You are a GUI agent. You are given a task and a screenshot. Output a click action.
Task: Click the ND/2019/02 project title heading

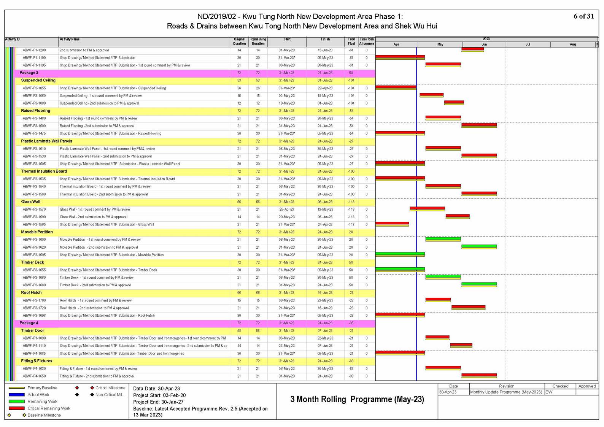(302, 21)
